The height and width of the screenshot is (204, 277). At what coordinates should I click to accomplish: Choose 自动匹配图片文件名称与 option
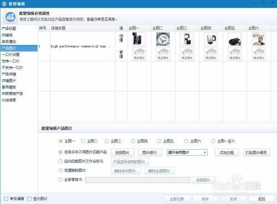pyautogui.click(x=60, y=161)
